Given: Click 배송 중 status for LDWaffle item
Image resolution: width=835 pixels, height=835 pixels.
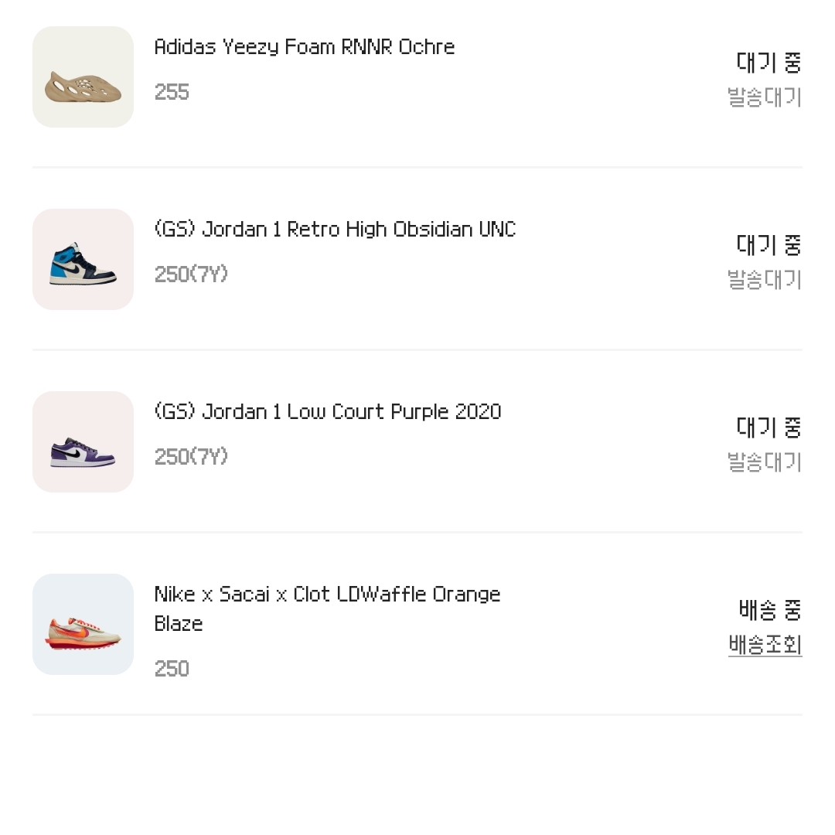Looking at the screenshot, I should (770, 610).
